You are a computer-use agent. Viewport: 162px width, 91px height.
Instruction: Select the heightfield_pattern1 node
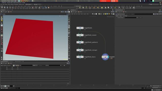[x=80, y=42]
